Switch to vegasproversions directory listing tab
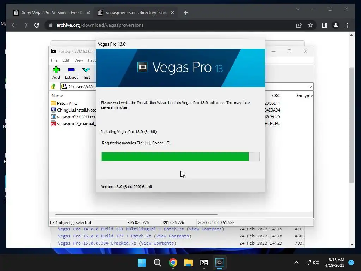361x271 pixels. (x=136, y=13)
